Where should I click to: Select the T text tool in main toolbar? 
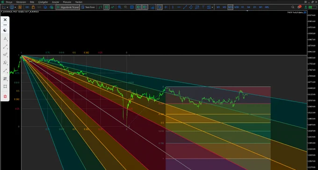click(203, 7)
